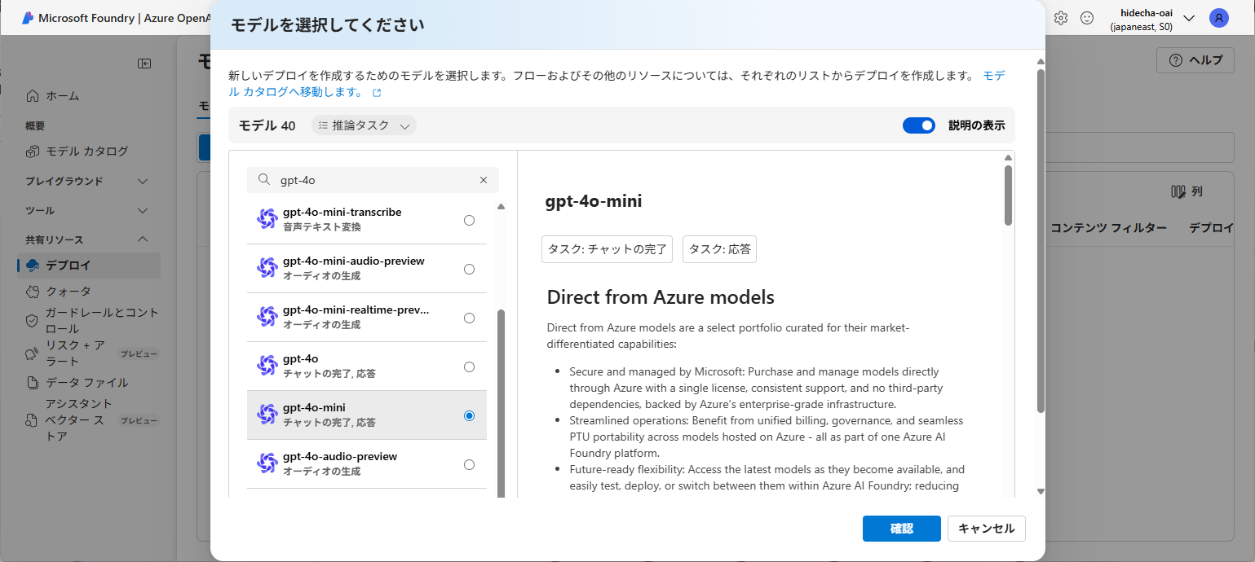Select the gpt-4o-mini-transcribe radio button
Viewport: 1255px width, 562px height.
pyautogui.click(x=469, y=220)
